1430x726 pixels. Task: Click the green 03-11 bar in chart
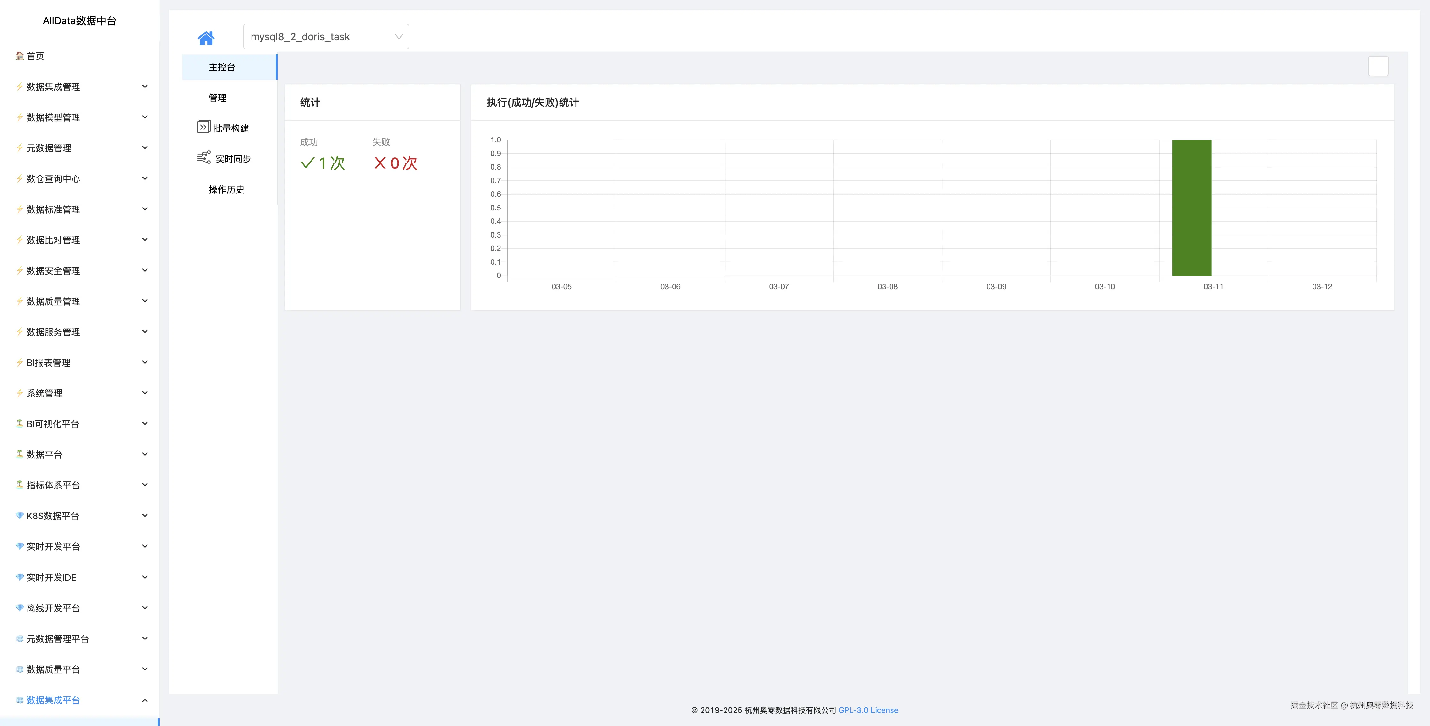point(1191,208)
